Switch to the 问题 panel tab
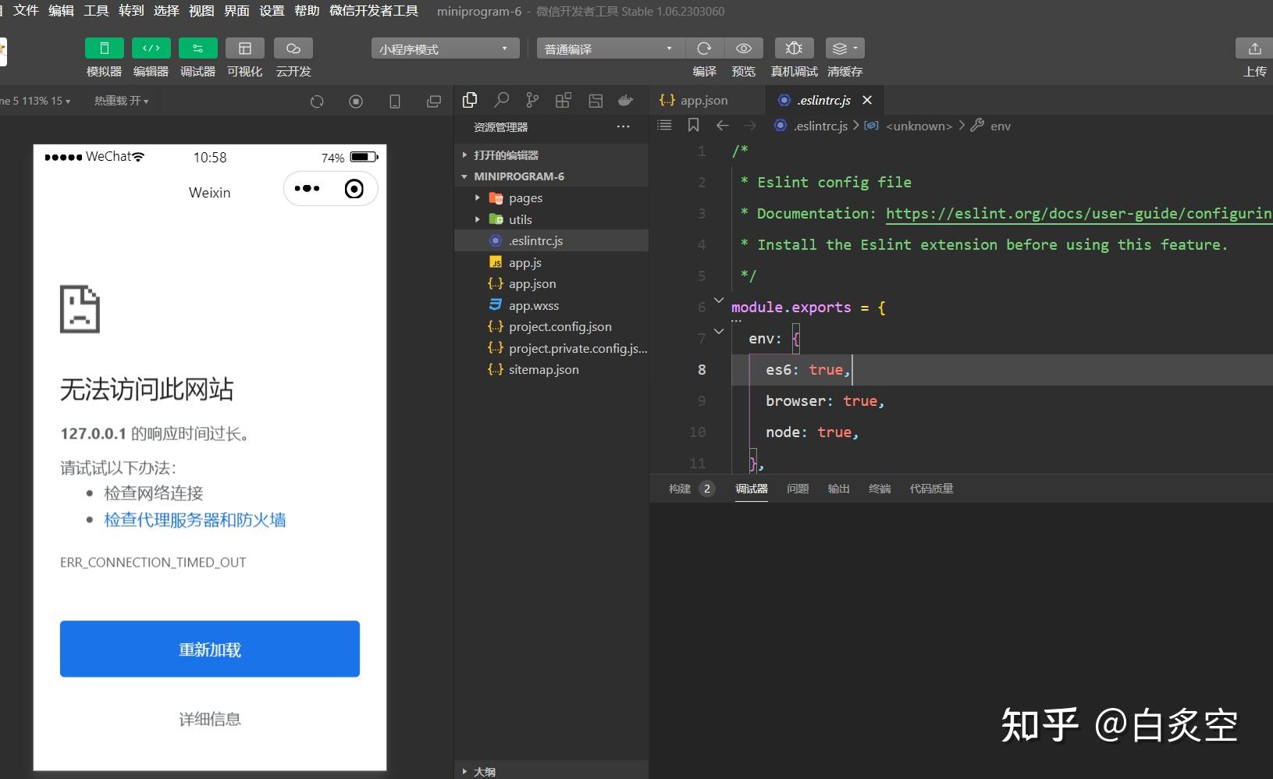 pos(798,489)
